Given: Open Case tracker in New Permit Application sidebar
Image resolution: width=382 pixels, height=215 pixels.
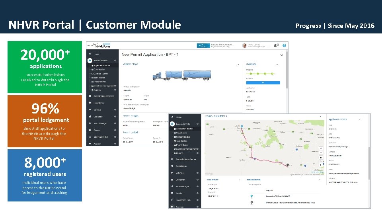Looking at the screenshot, I should click(x=99, y=69).
